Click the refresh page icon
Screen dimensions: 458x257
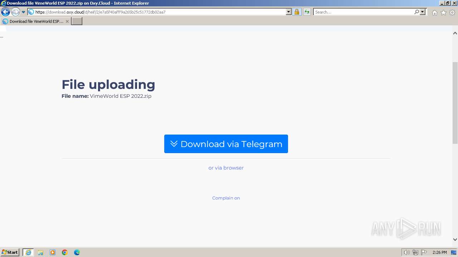[307, 12]
